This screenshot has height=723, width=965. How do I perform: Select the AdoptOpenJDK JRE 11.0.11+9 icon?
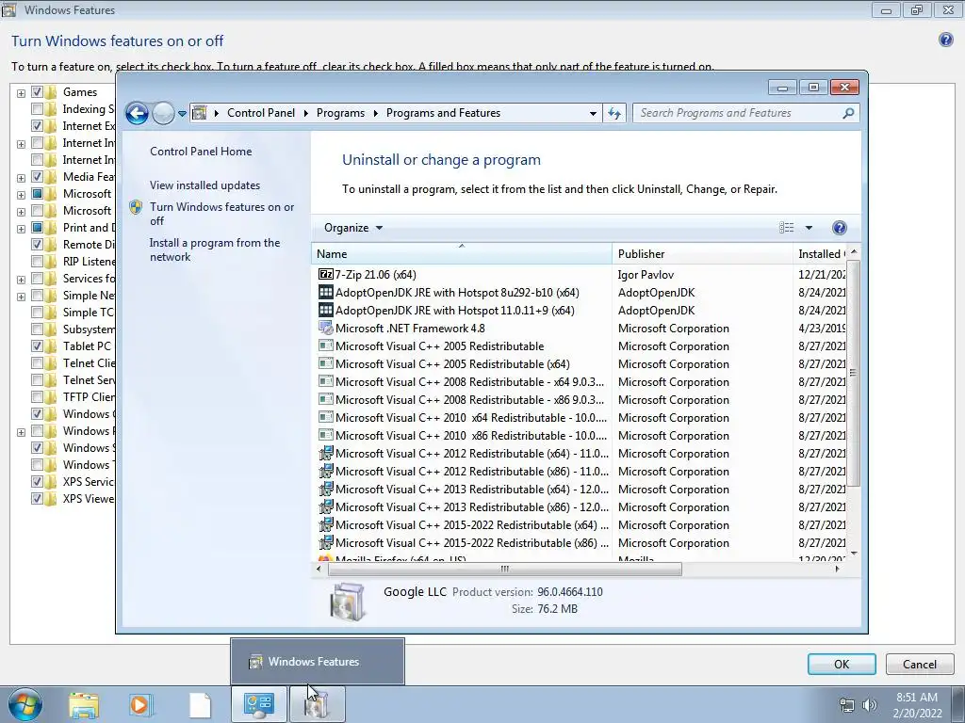click(x=325, y=310)
